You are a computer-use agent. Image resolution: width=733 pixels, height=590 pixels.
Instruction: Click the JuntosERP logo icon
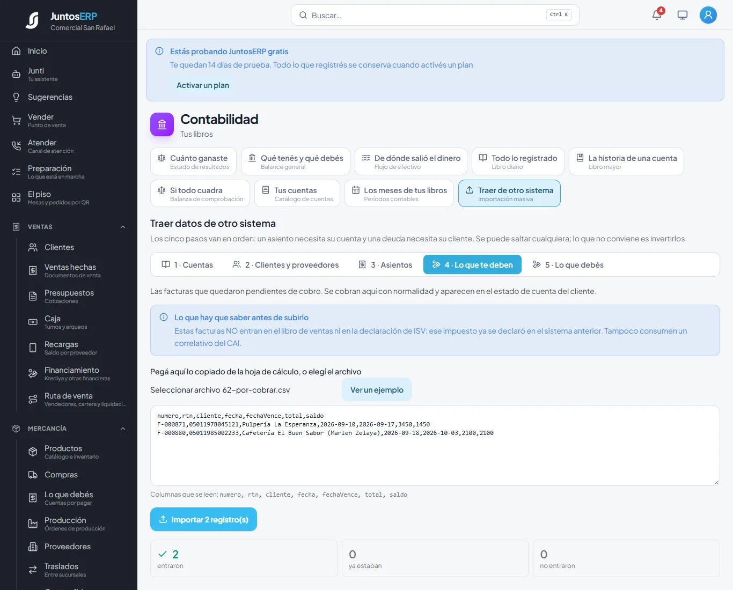pyautogui.click(x=32, y=20)
